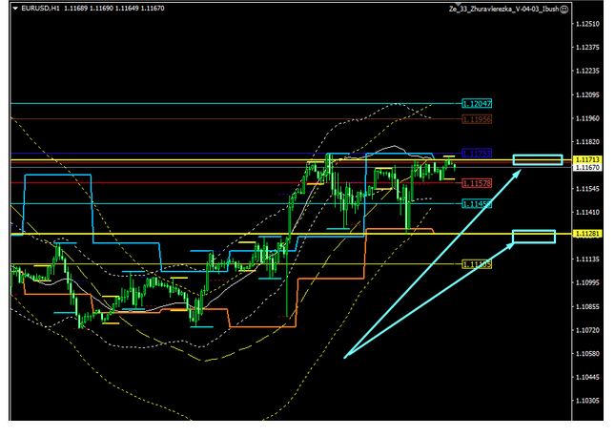This screenshot has height=436, width=615.
Task: Click the 1.11545 price scale value
Action: click(587, 189)
